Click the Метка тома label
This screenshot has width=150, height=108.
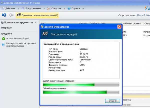[54, 68]
